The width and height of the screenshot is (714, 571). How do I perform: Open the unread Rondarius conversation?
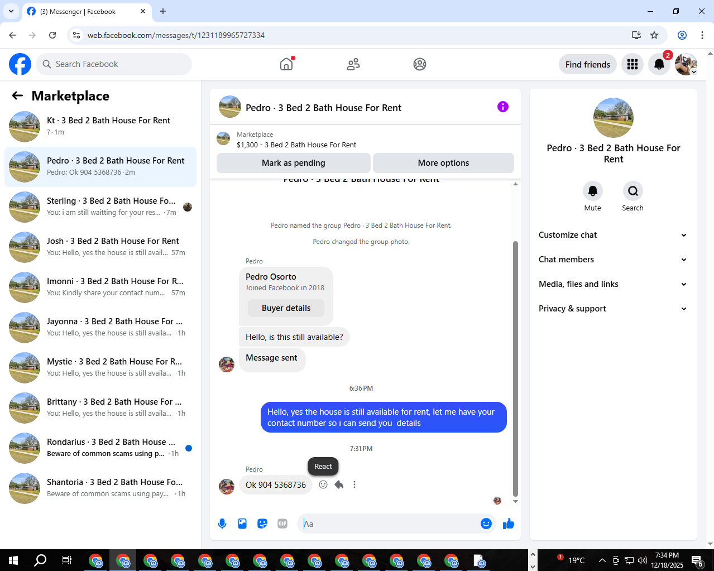tap(100, 448)
